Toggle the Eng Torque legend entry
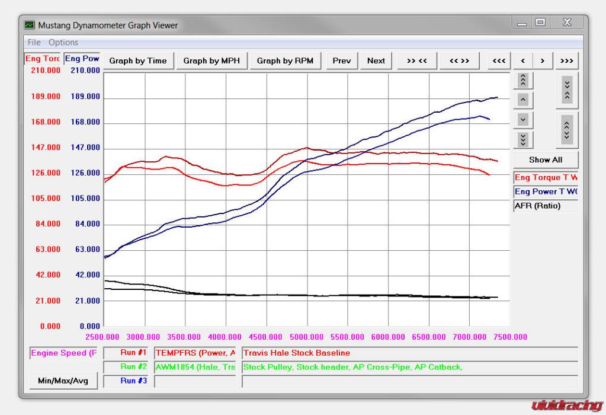The image size is (606, 415). (545, 177)
